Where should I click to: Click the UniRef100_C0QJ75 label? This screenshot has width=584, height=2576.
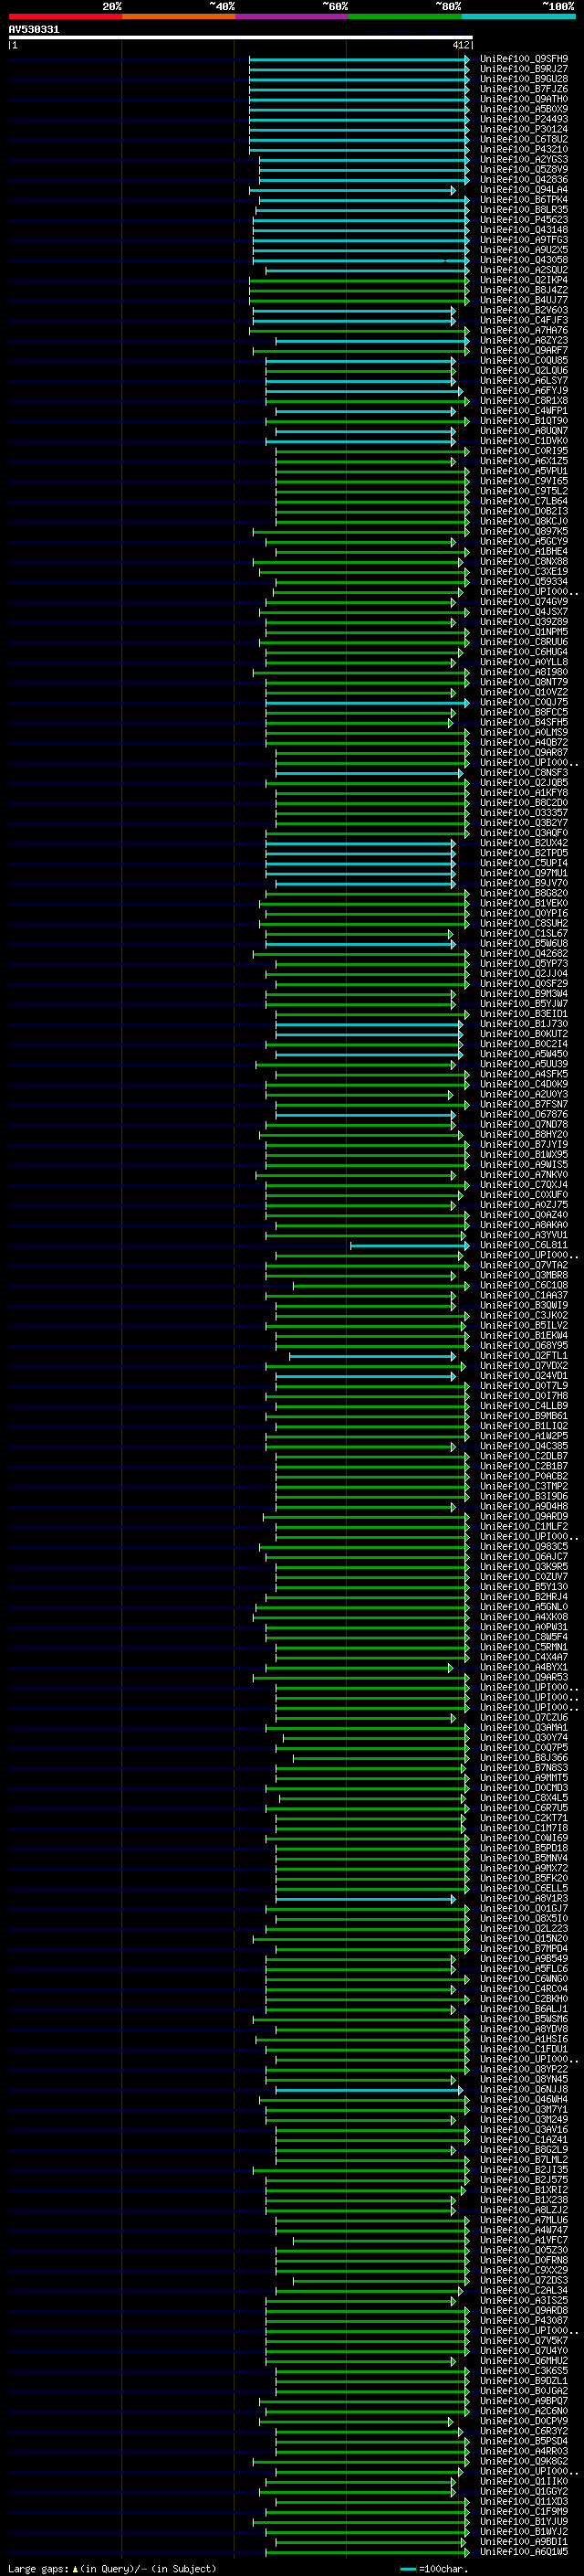point(523,702)
